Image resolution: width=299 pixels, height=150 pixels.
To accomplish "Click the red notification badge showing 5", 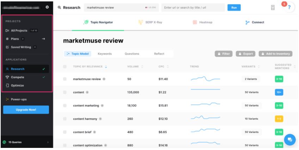I will tap(284, 4).
